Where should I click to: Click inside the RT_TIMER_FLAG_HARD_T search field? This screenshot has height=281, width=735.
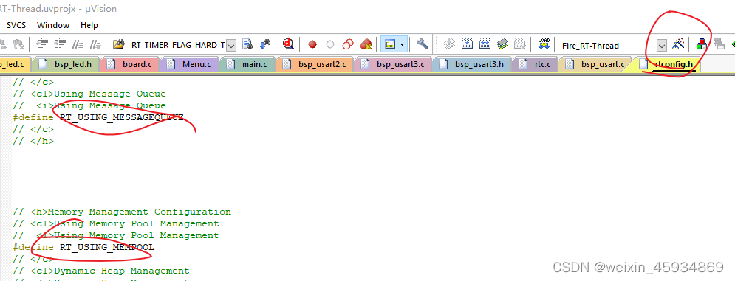[177, 46]
